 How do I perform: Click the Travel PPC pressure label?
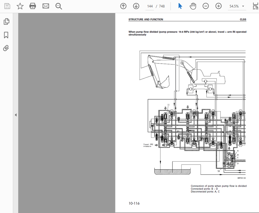[148, 145]
